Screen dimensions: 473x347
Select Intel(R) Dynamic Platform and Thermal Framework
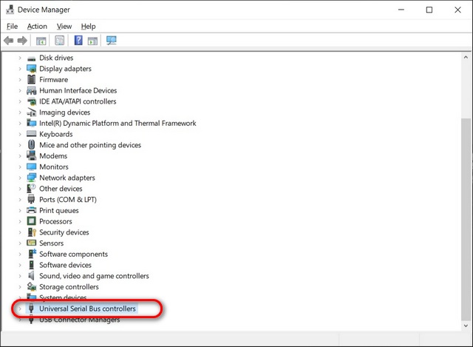point(118,124)
